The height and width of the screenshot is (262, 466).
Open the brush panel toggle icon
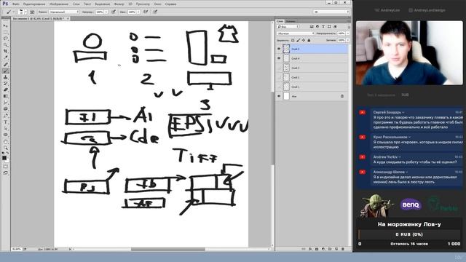coord(32,12)
